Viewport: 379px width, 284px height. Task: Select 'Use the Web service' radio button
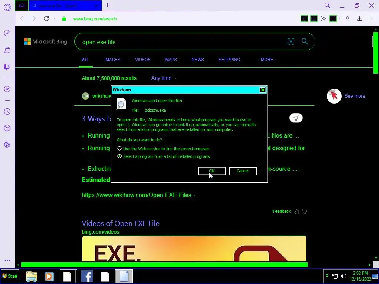tap(120, 148)
